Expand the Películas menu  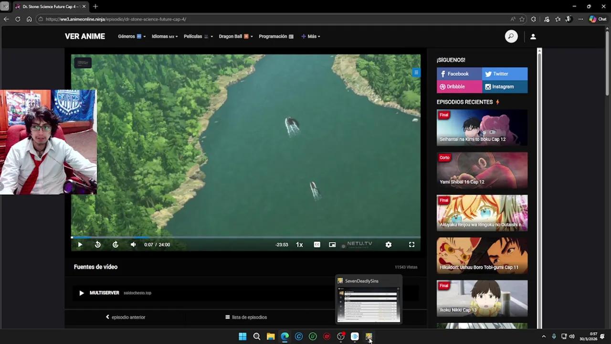[198, 36]
